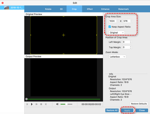Click the playback progress bar handle

26,99
